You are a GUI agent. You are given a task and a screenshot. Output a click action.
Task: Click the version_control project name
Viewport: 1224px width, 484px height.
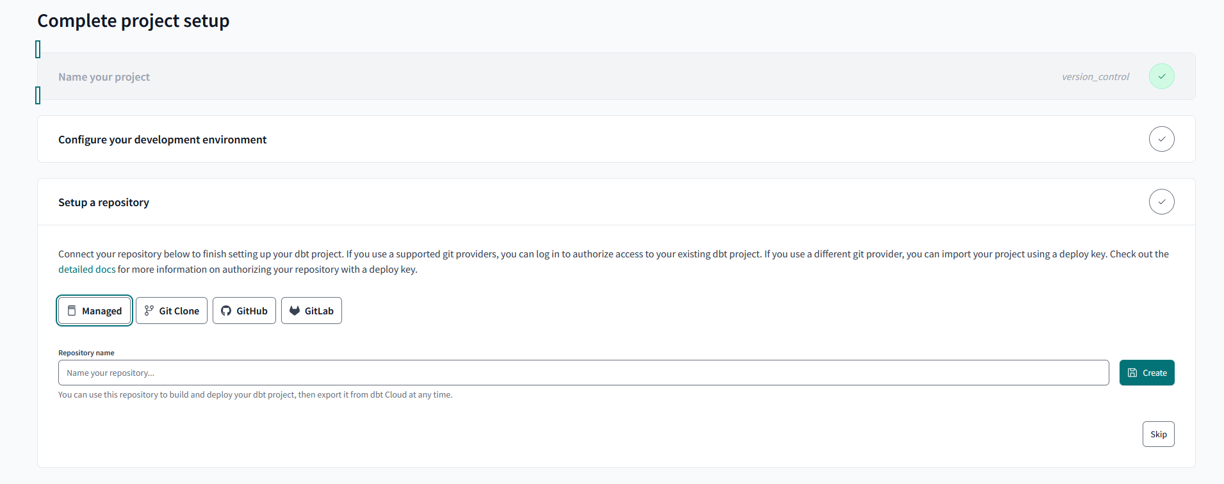(1095, 77)
